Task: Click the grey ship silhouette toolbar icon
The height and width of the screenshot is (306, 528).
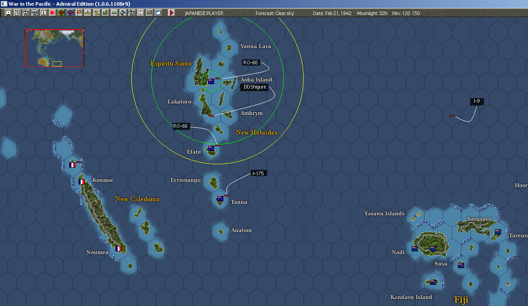Action: [x=114, y=13]
